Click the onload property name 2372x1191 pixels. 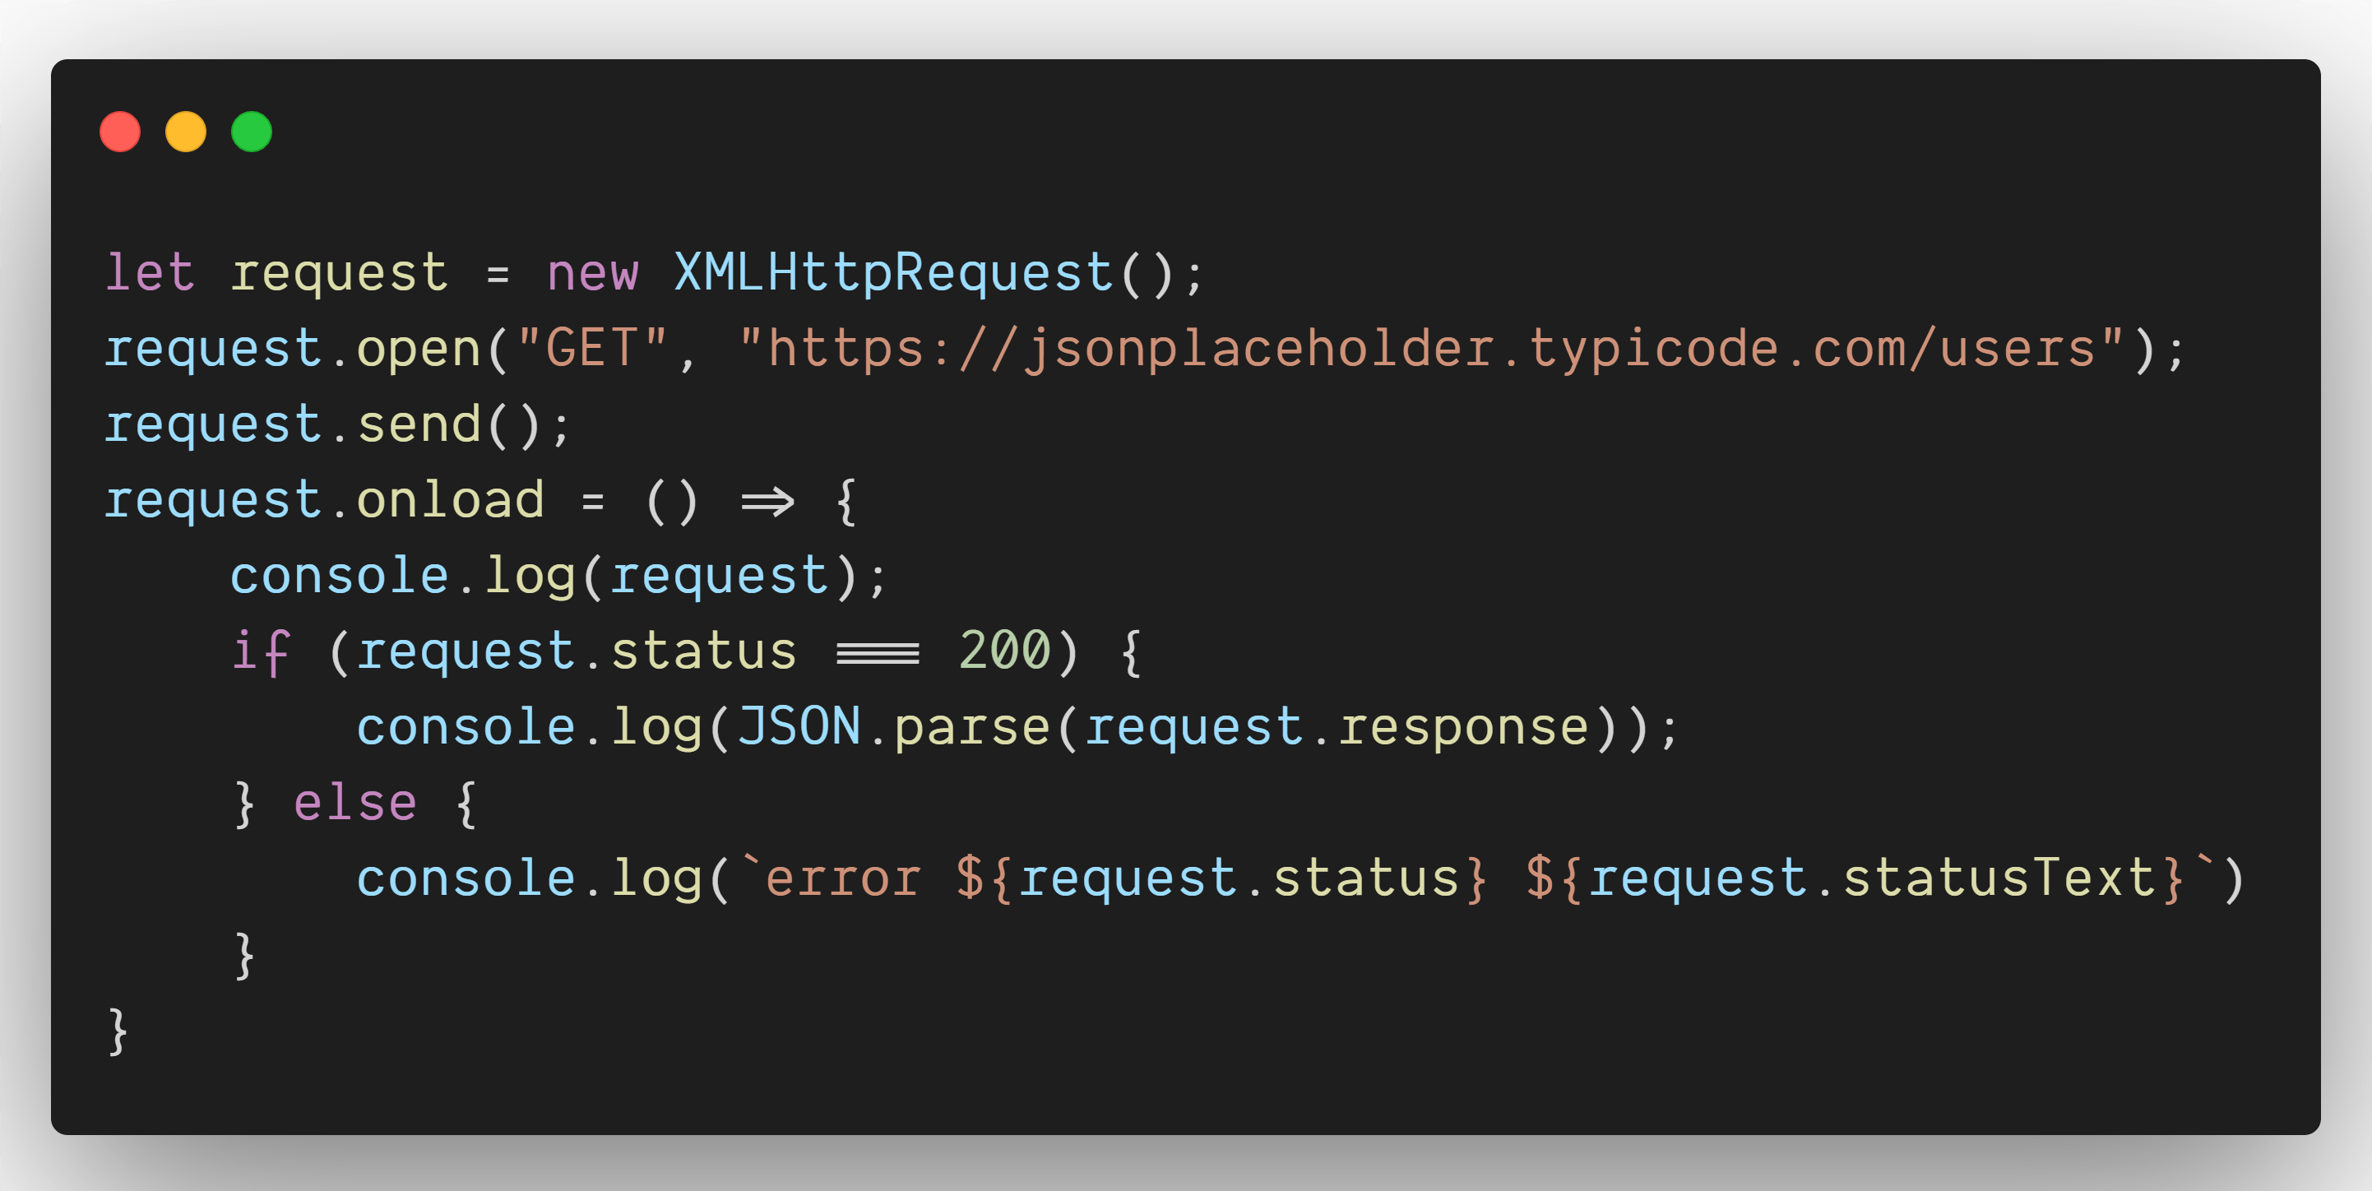pyautogui.click(x=450, y=500)
